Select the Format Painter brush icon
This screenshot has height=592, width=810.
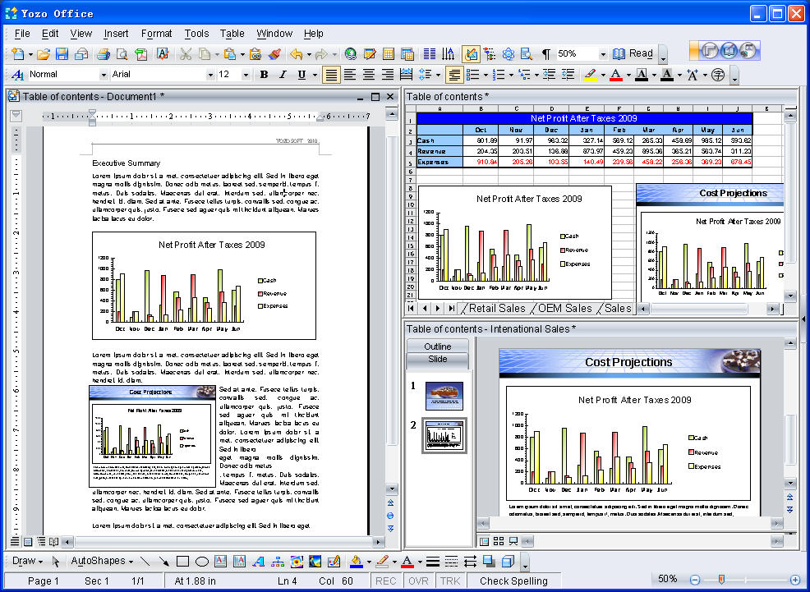point(275,53)
